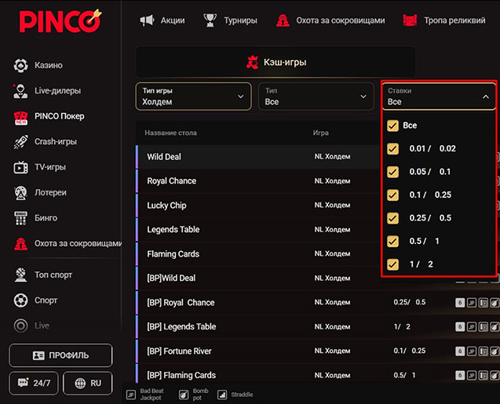The height and width of the screenshot is (404, 500).
Task: Open TV-игры television icon
Action: [x=20, y=167]
